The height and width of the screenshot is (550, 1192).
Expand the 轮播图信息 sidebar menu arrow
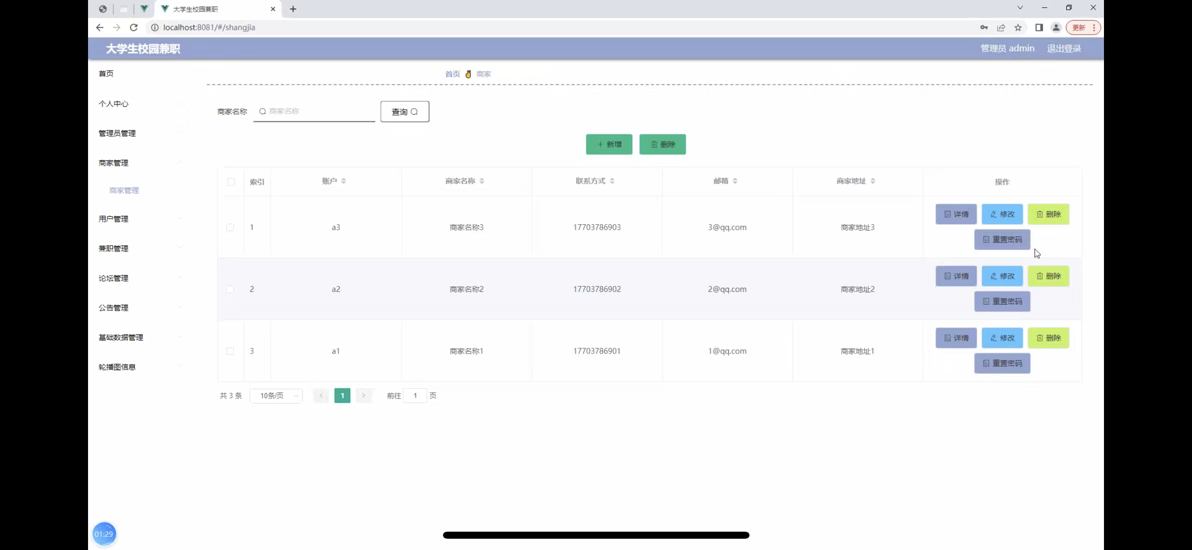(180, 367)
